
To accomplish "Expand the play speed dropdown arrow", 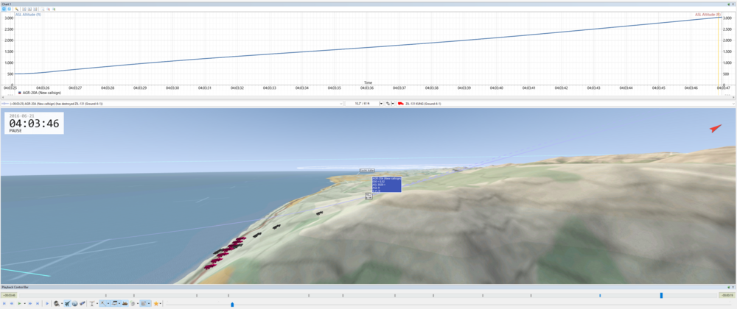I will tap(25, 303).
